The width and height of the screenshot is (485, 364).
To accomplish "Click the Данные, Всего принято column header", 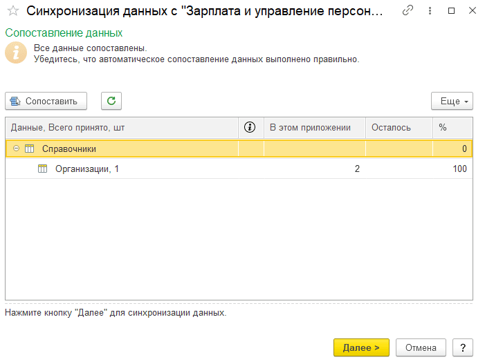I will tap(68, 127).
